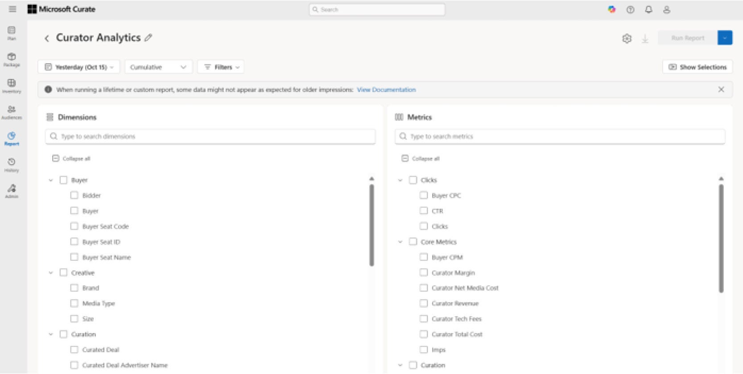Click the Dimensions panel header icon
This screenshot has height=374, width=743.
50,117
